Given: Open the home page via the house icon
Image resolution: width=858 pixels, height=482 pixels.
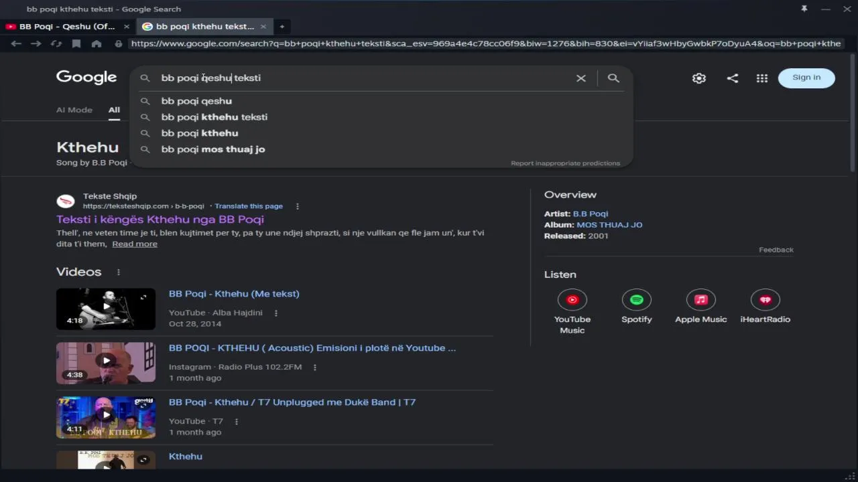Looking at the screenshot, I should [x=97, y=44].
